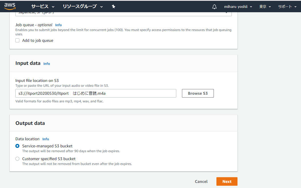Click the Browse S3 button
The height and width of the screenshot is (188, 301).
[x=198, y=93]
